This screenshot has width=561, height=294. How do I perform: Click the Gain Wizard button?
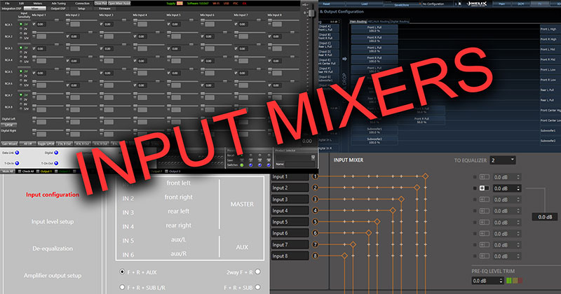click(9, 143)
